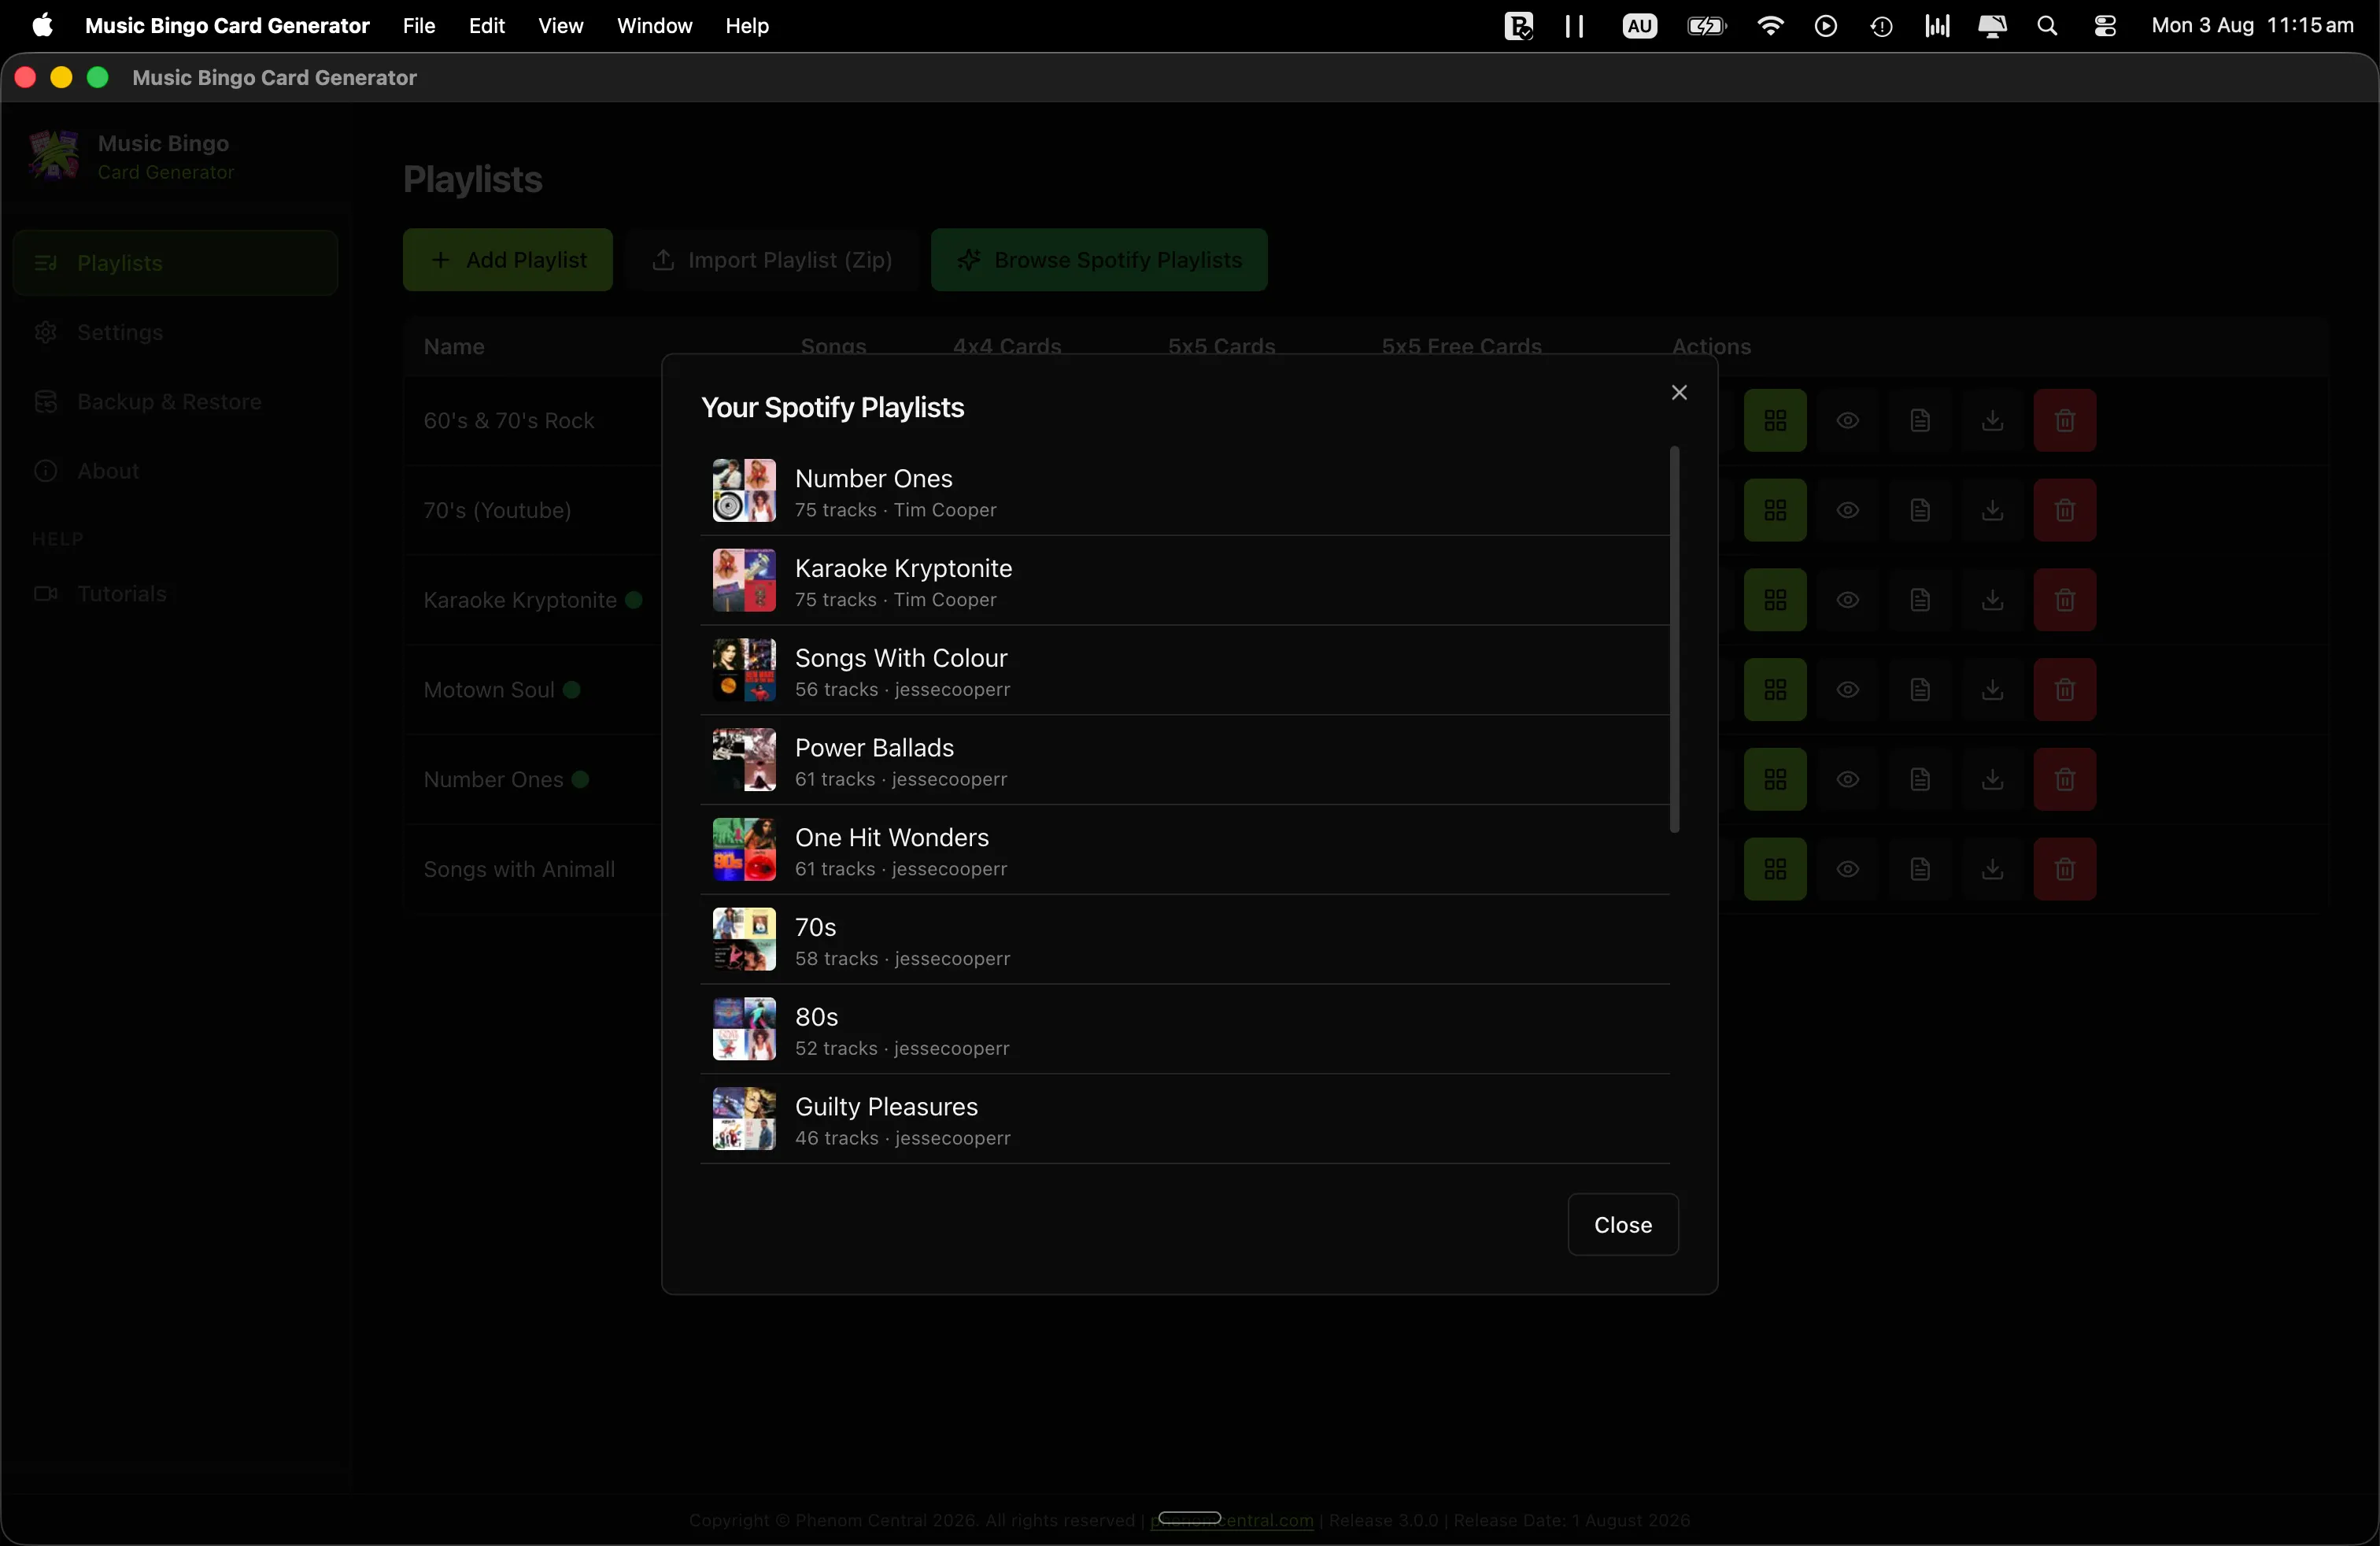Open document icon for 60's & 70's Rock
This screenshot has width=2380, height=1546.
coord(1919,420)
